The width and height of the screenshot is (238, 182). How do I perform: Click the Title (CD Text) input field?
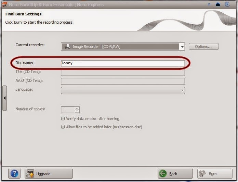(123, 73)
